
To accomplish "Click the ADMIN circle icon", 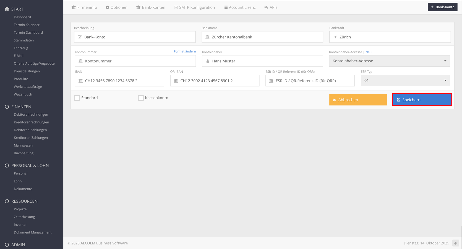I will (7, 245).
